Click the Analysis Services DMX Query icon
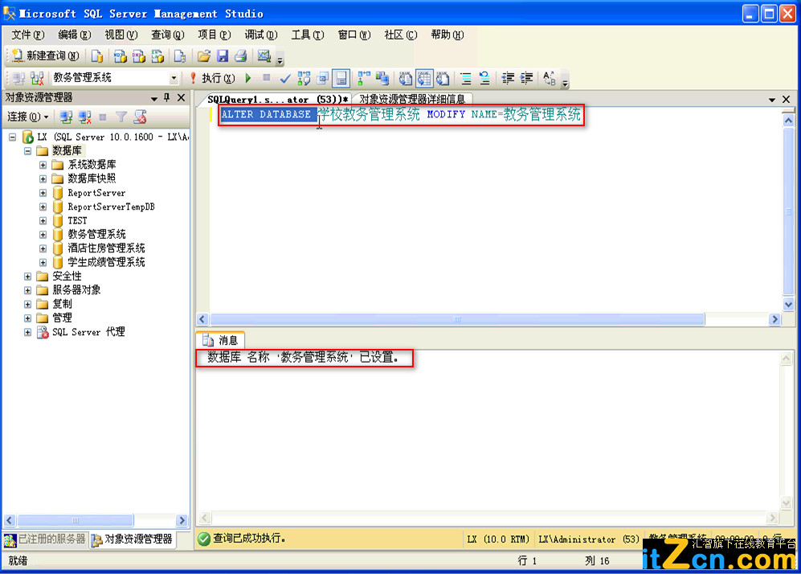This screenshot has height=574, width=801. tap(138, 55)
